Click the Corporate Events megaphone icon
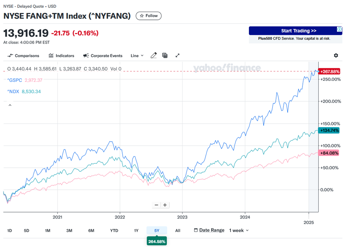The width and height of the screenshot is (344, 247). (86, 56)
